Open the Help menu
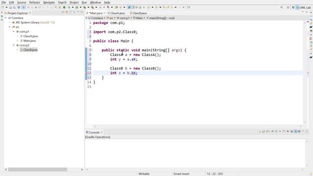This screenshot has width=313, height=176. click(107, 2)
